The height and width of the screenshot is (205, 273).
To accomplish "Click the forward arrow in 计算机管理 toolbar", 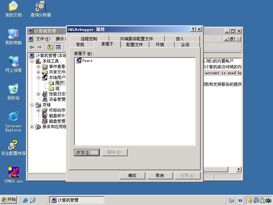I will (x=40, y=47).
